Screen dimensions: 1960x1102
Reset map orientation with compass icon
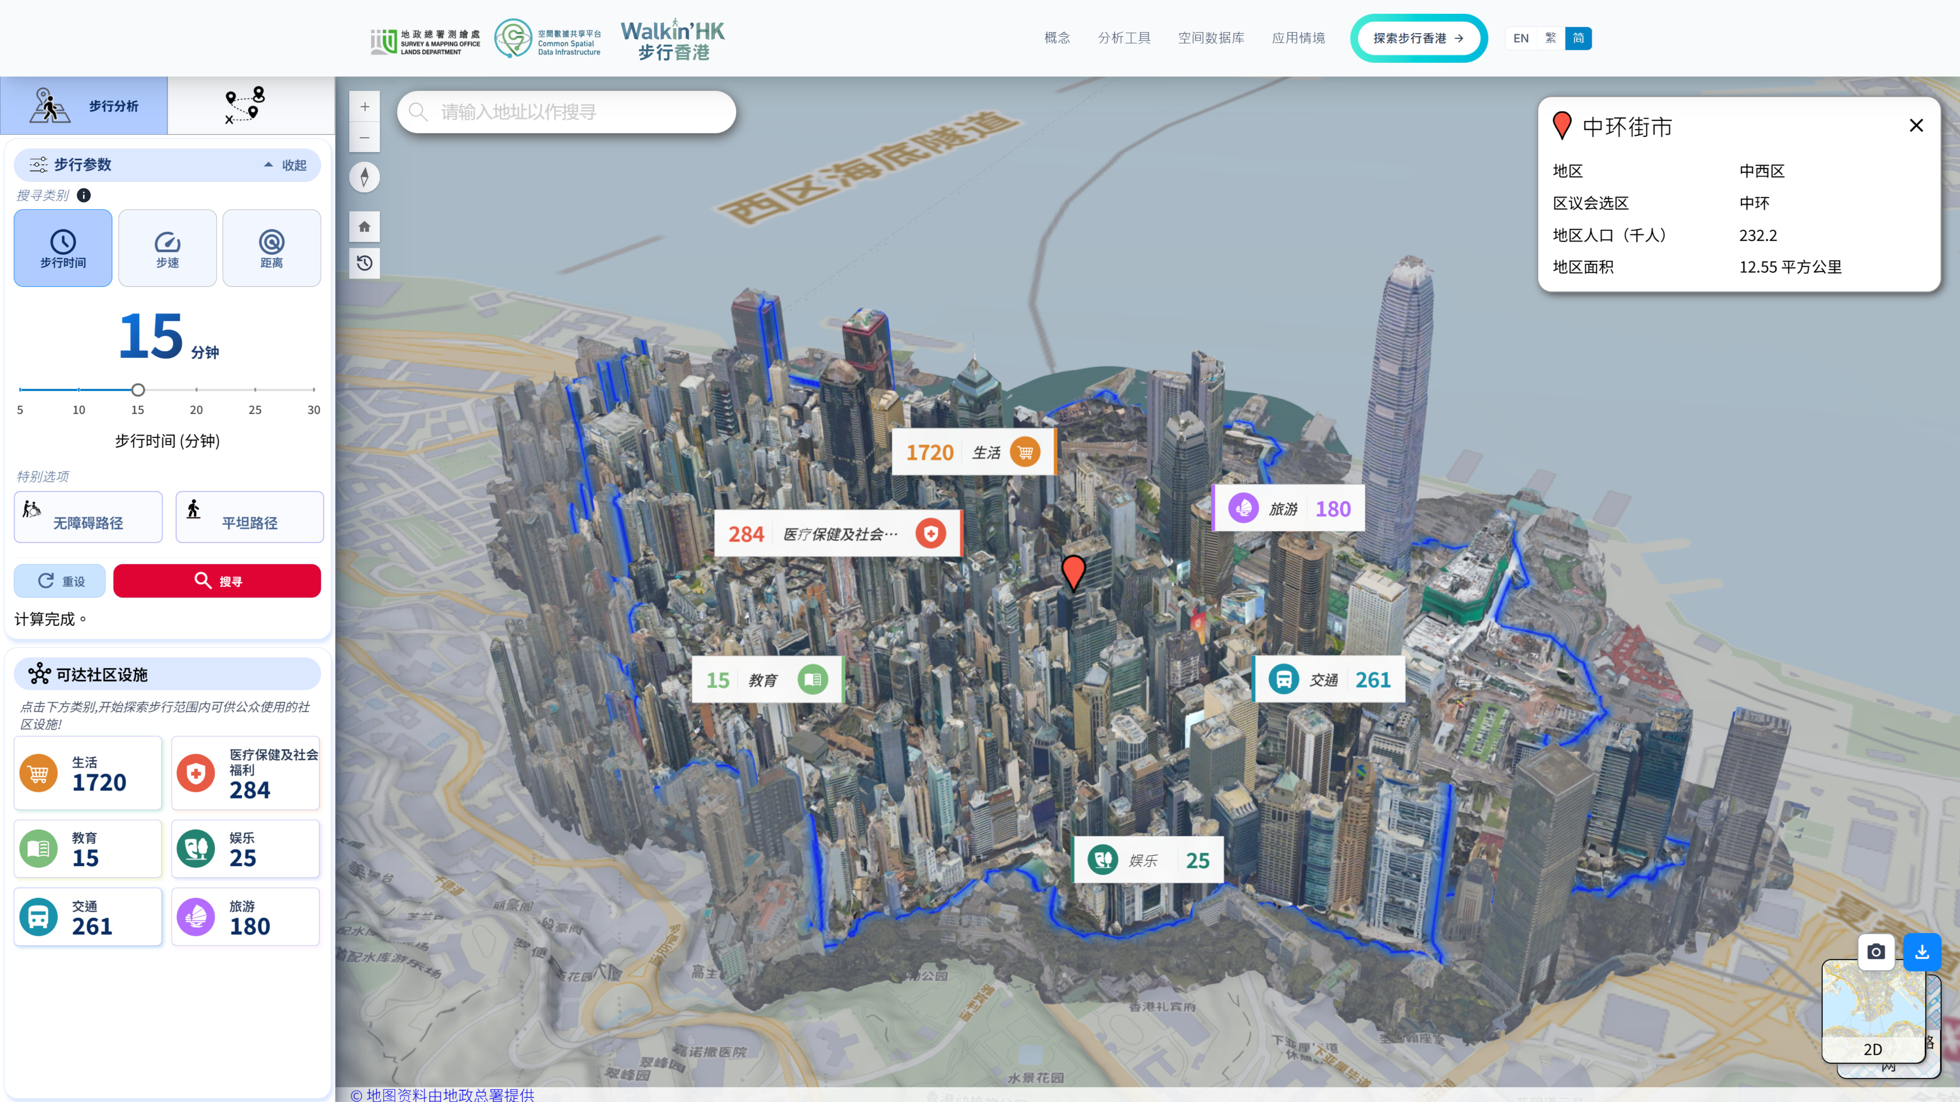tap(364, 177)
